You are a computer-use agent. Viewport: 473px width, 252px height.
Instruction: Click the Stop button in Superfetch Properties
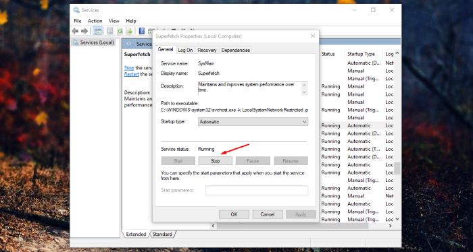click(215, 161)
